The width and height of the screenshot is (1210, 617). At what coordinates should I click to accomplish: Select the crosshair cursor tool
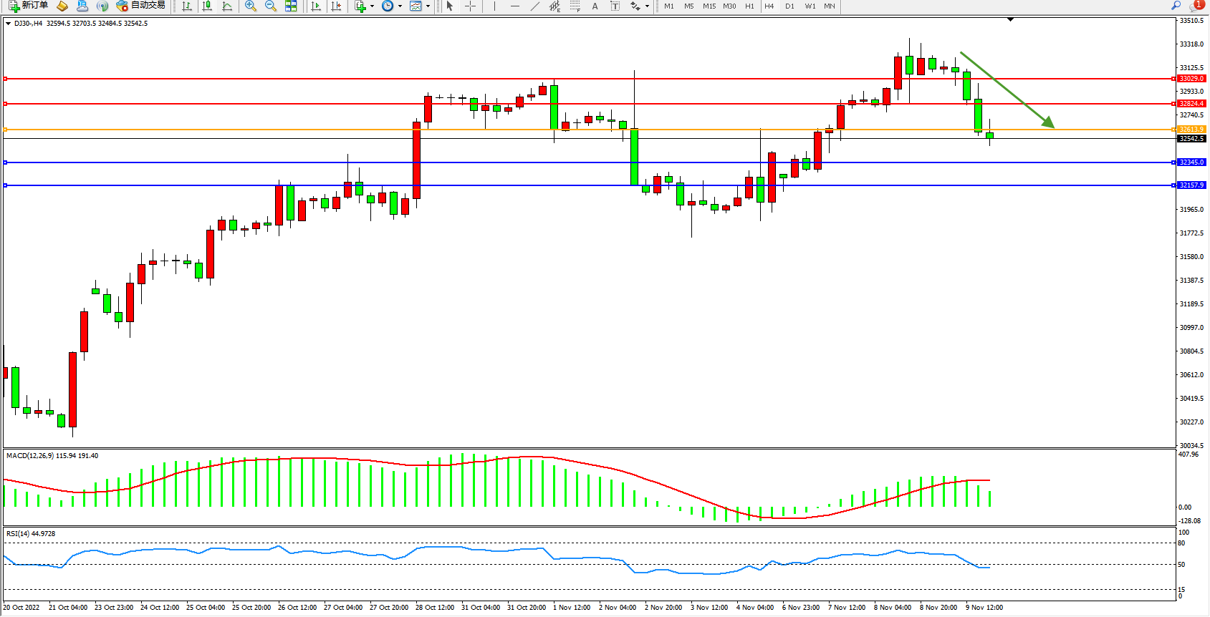click(x=471, y=6)
